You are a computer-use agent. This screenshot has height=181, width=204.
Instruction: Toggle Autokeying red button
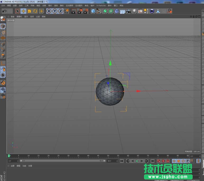coord(163,161)
